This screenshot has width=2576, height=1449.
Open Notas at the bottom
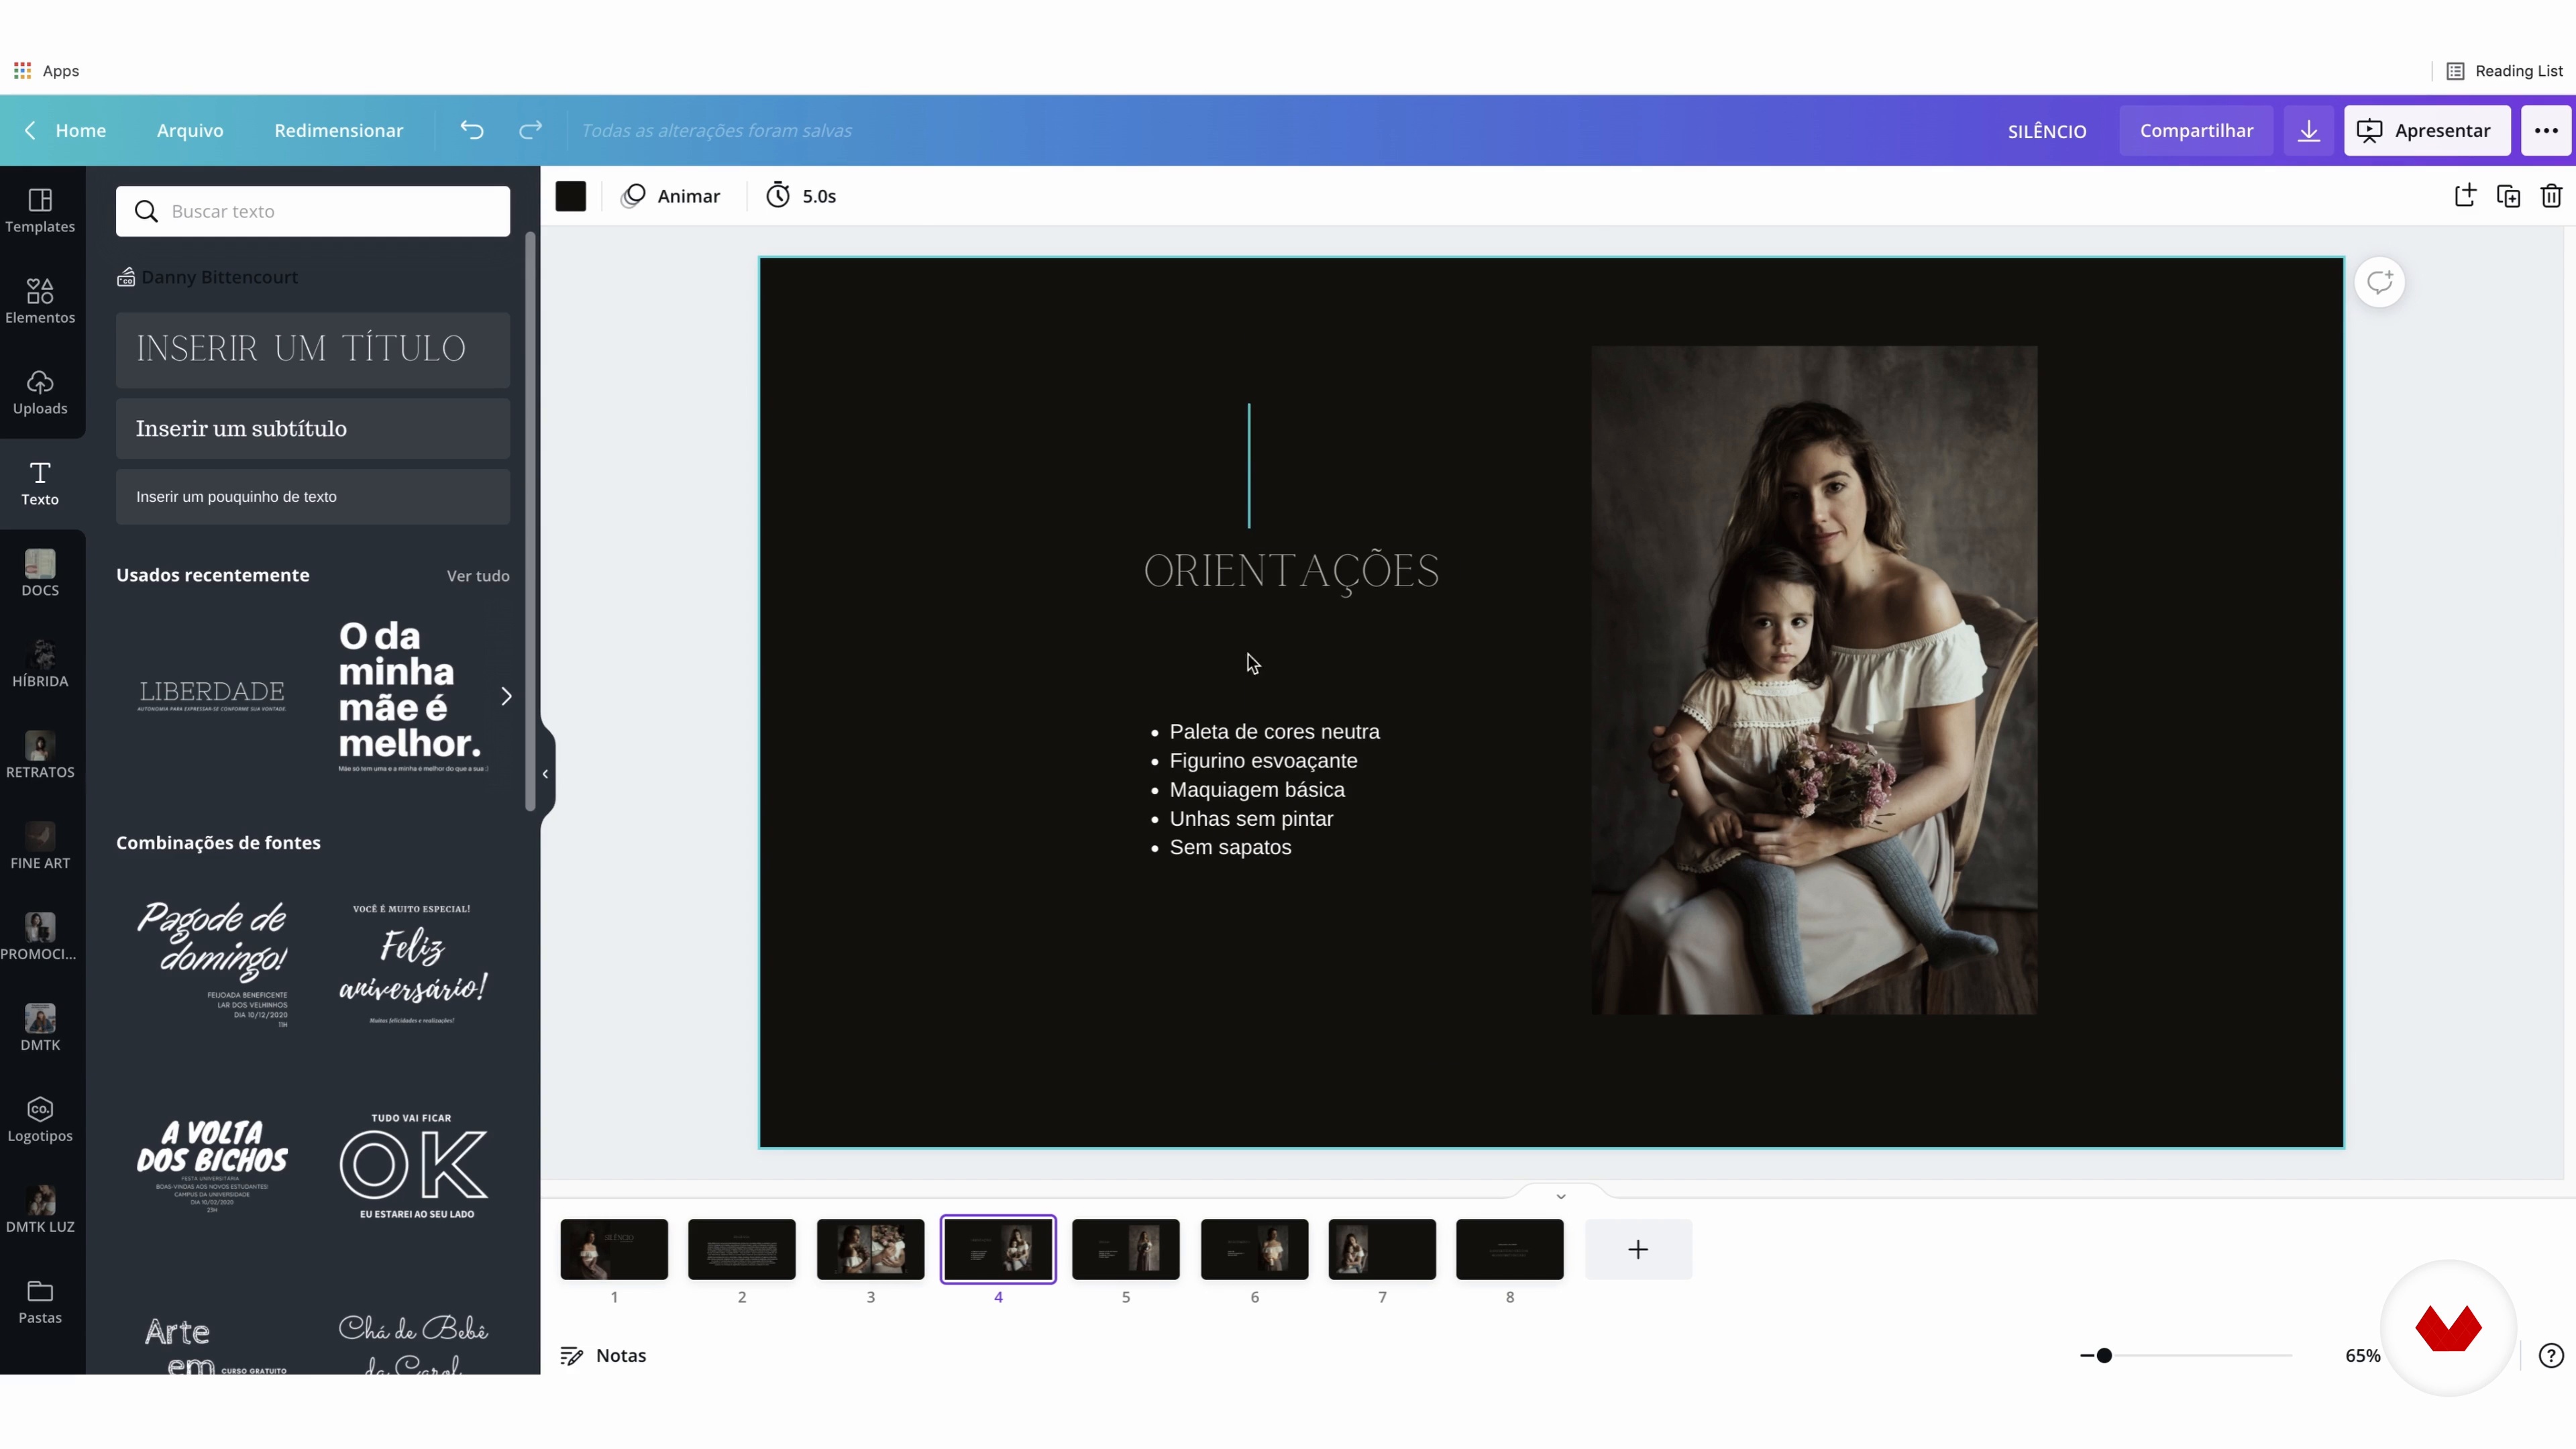click(603, 1355)
